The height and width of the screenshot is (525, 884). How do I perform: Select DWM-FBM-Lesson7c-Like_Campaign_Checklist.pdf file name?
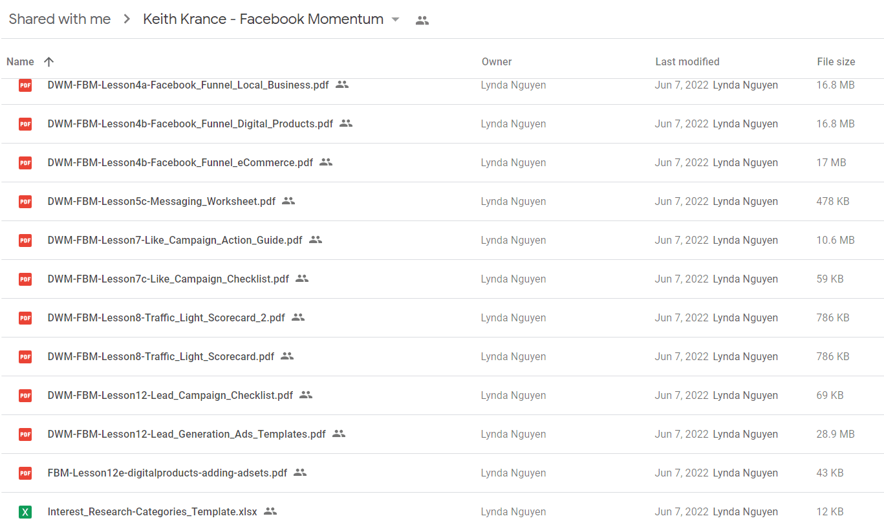click(x=168, y=279)
